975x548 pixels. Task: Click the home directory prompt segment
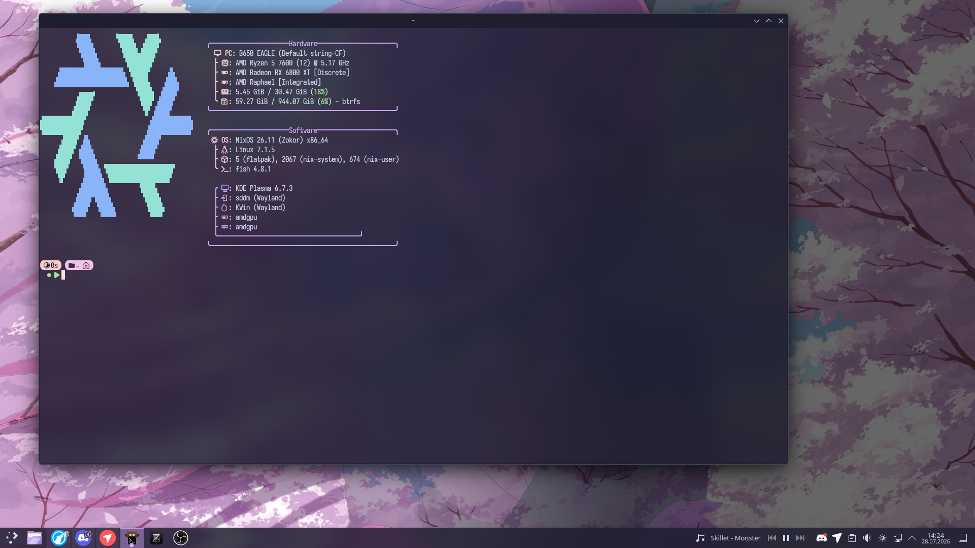click(x=79, y=265)
